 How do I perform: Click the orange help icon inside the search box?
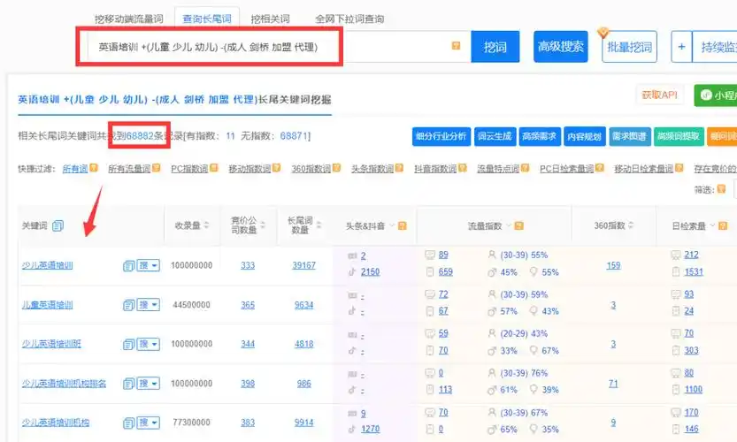click(456, 46)
